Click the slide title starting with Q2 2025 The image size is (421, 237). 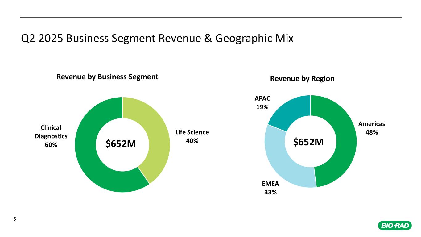point(157,39)
